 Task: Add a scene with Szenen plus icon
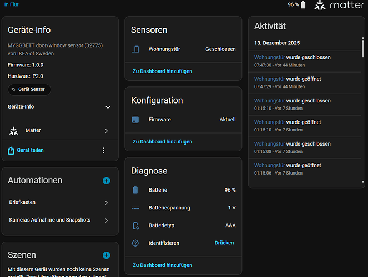107,255
